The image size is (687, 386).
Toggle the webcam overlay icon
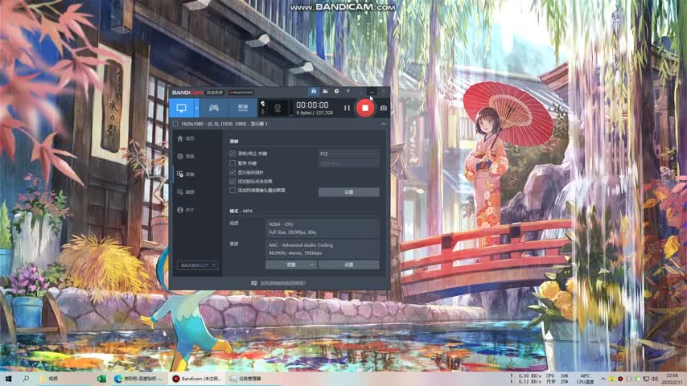click(x=278, y=108)
